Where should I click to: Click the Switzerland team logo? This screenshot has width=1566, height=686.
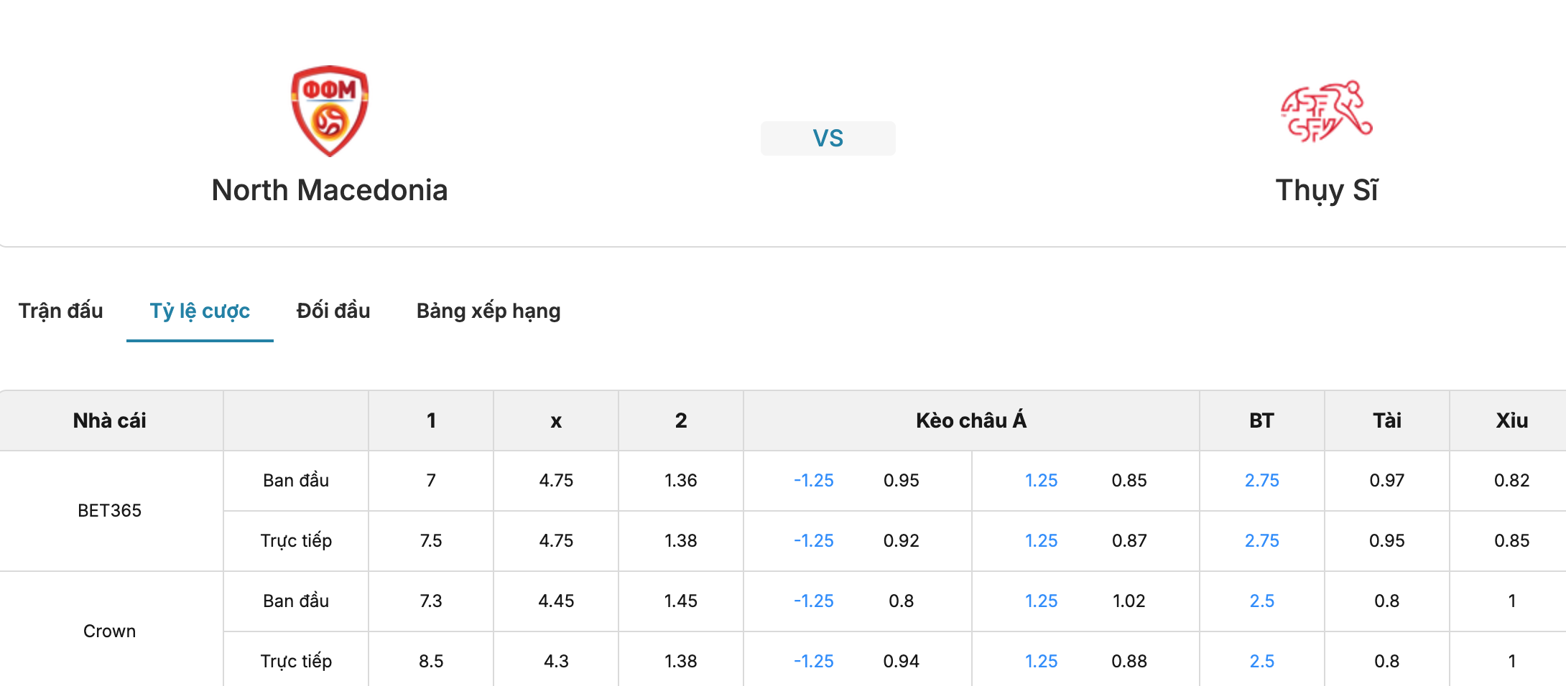[x=1326, y=111]
